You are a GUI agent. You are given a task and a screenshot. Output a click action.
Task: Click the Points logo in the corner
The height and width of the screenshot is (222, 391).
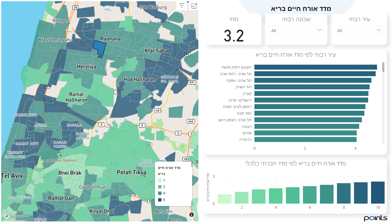click(376, 218)
